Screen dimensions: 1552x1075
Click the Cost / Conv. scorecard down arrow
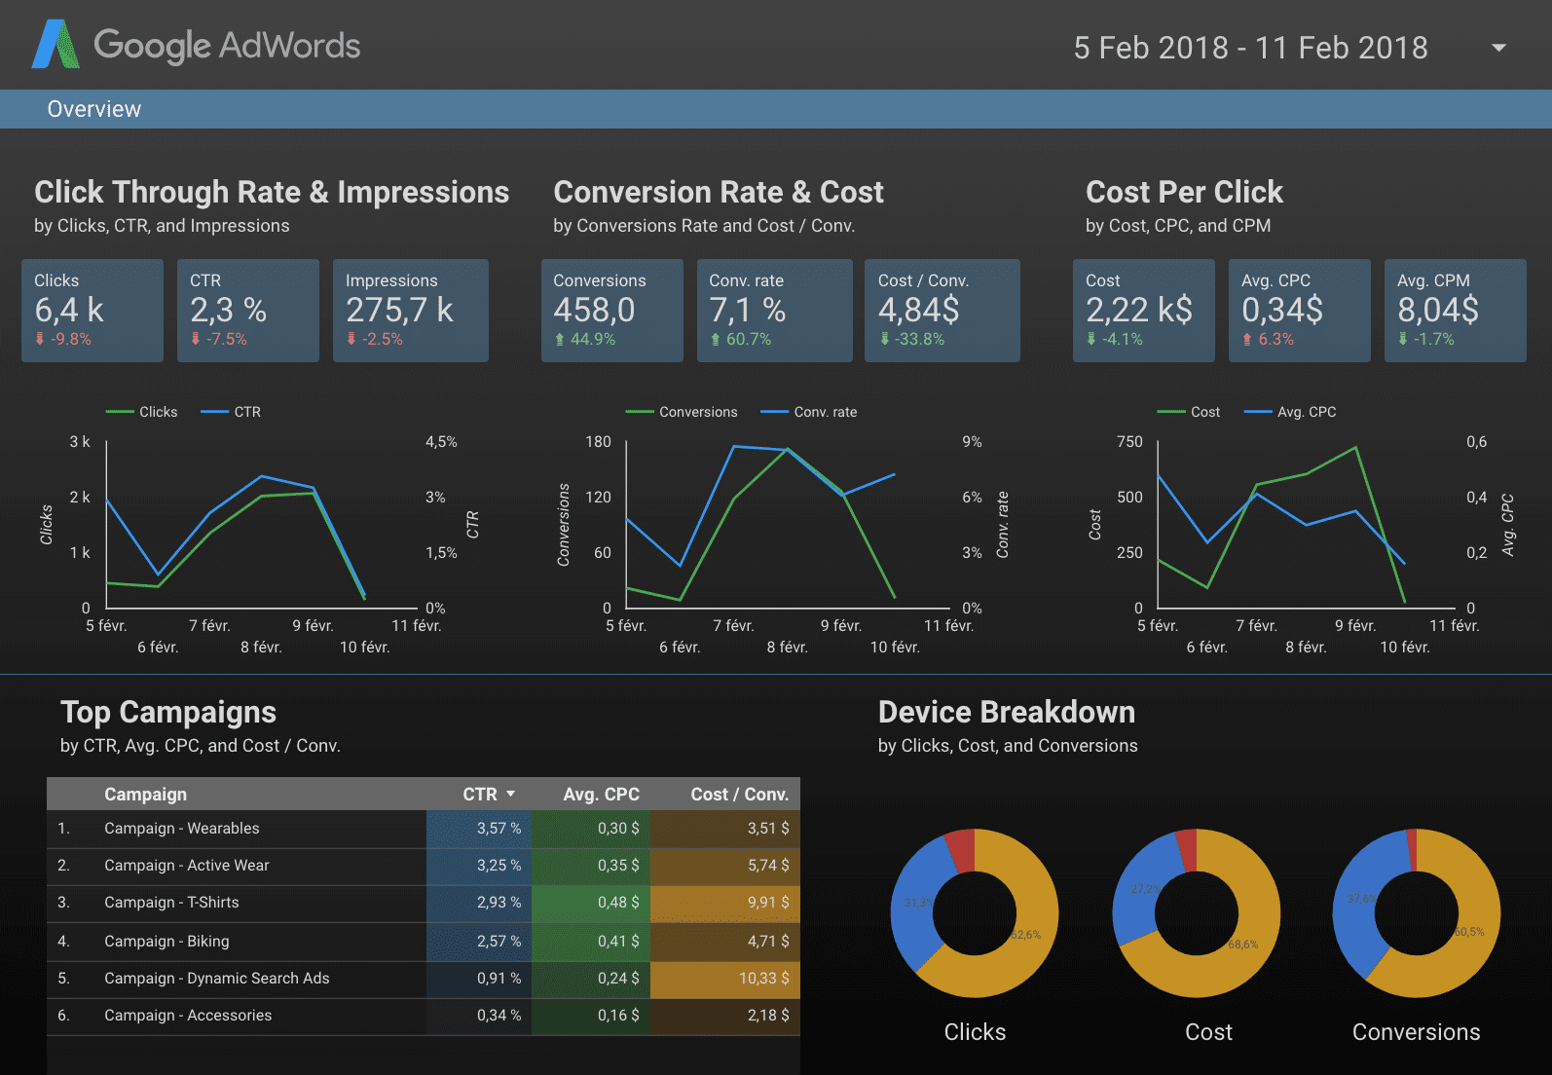[884, 339]
